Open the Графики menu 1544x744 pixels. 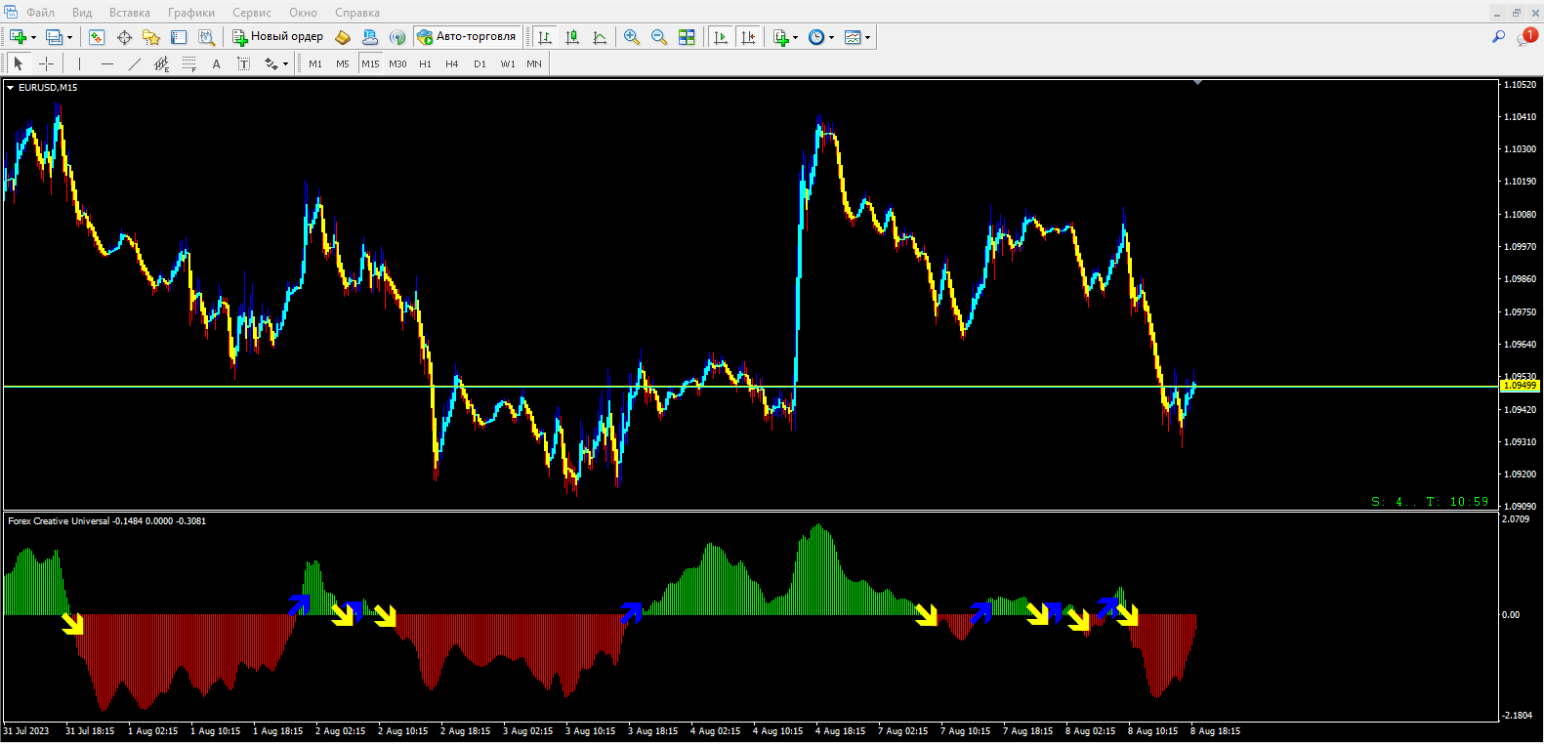190,13
